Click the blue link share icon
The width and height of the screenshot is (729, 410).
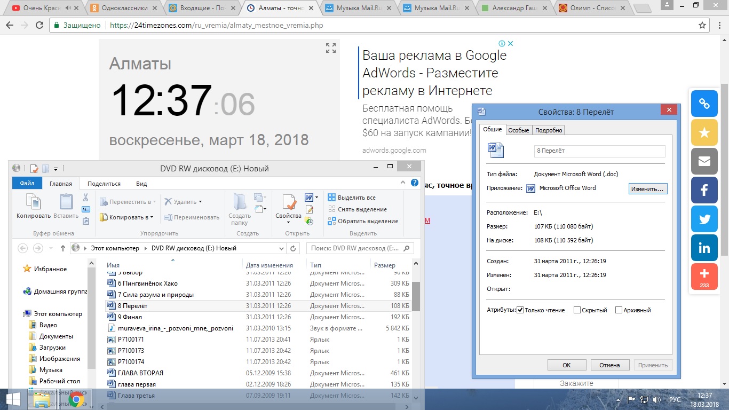pyautogui.click(x=704, y=104)
